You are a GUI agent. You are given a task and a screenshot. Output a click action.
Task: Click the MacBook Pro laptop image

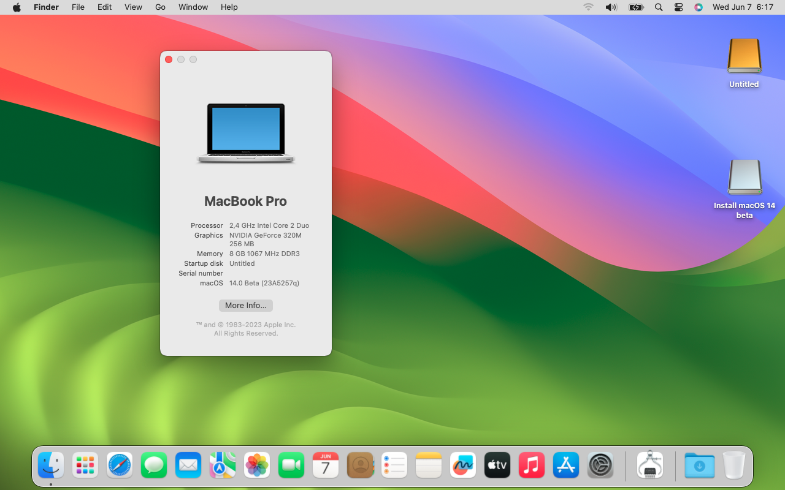246,134
